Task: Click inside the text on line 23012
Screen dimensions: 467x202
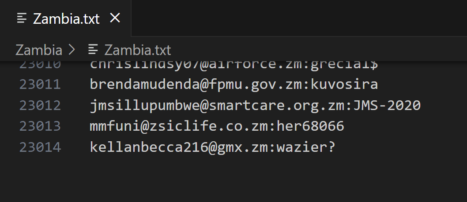Action: (x=255, y=105)
